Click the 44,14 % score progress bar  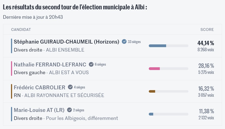click(168, 46)
